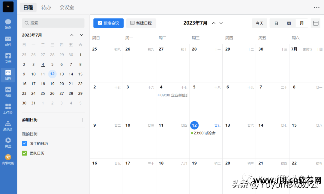Open the 会议 (Meetings) panel
Image resolution: width=324 pixels, height=194 pixels.
[8, 92]
